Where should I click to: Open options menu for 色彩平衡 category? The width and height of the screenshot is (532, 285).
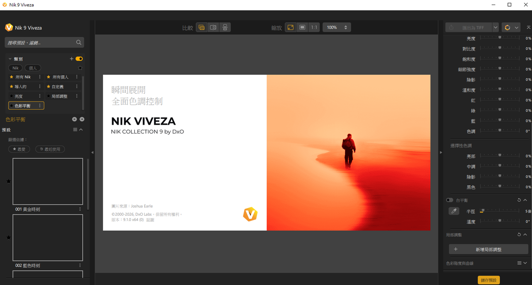pyautogui.click(x=40, y=106)
